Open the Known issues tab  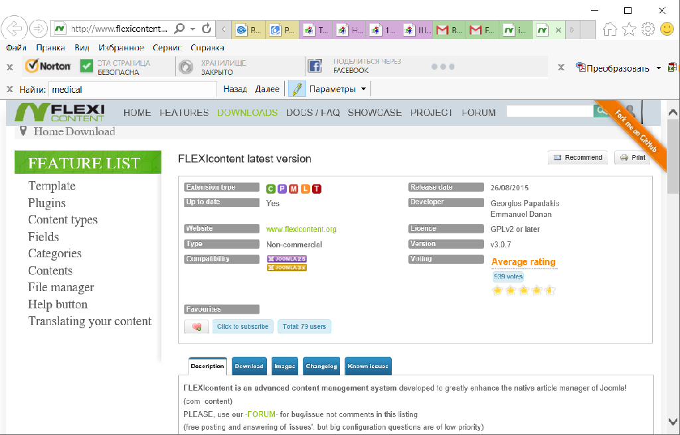coord(368,366)
